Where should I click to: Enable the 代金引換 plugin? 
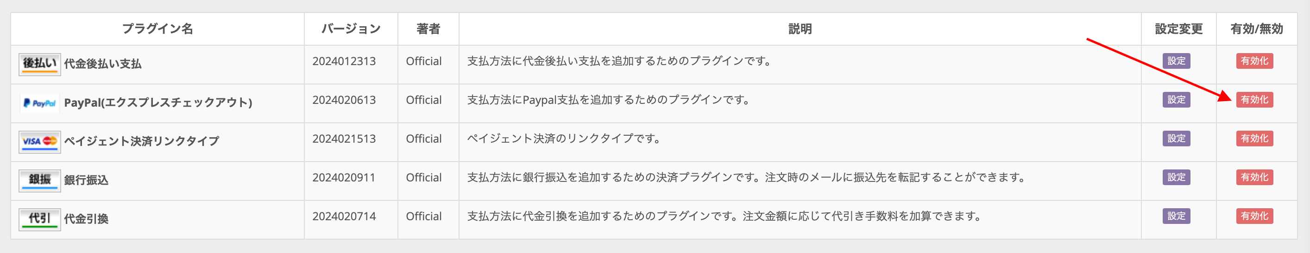pyautogui.click(x=1254, y=216)
